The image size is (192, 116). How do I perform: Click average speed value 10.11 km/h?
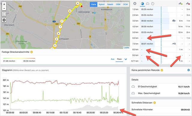point(184,87)
